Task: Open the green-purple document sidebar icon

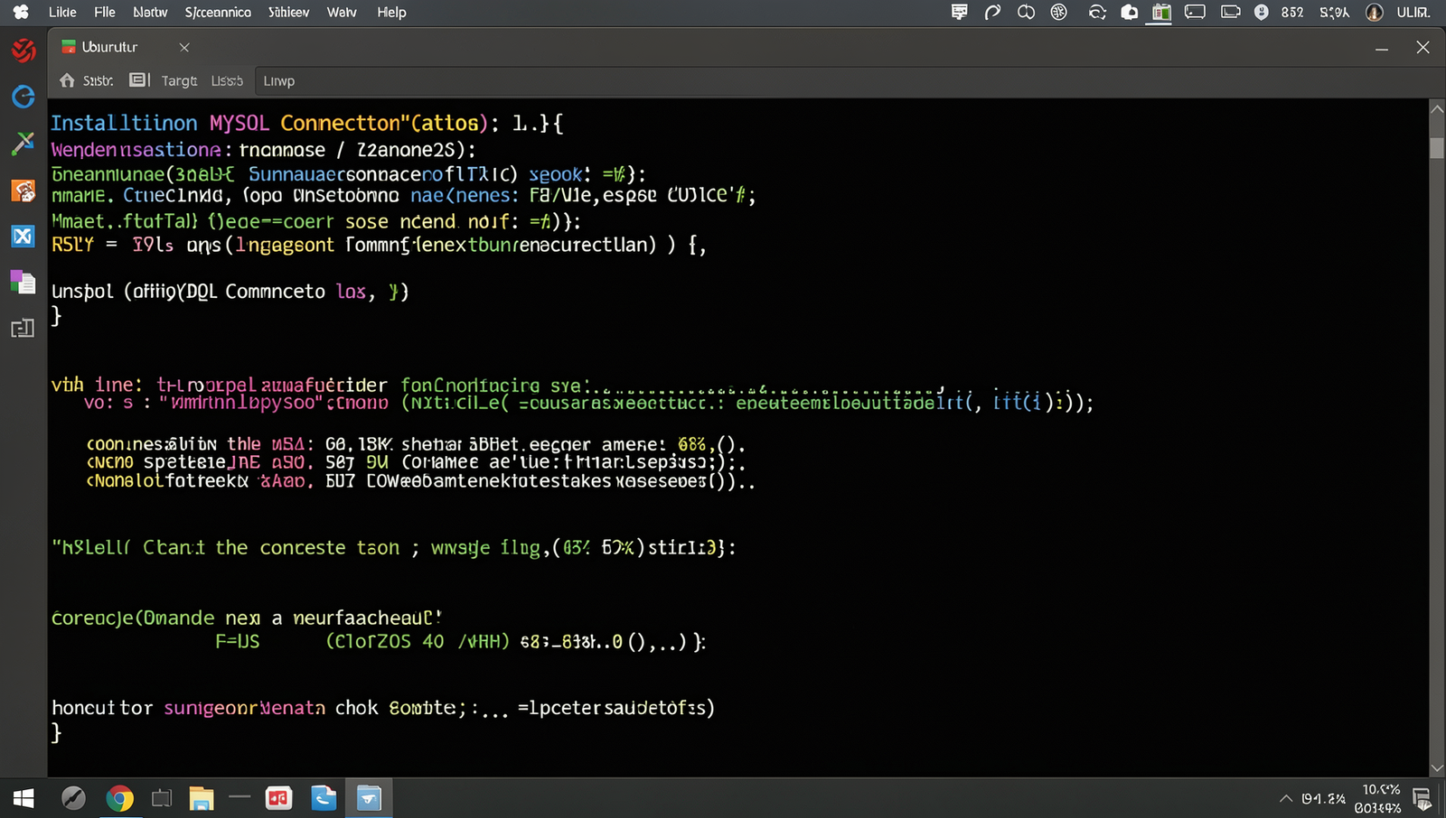Action: tap(23, 283)
